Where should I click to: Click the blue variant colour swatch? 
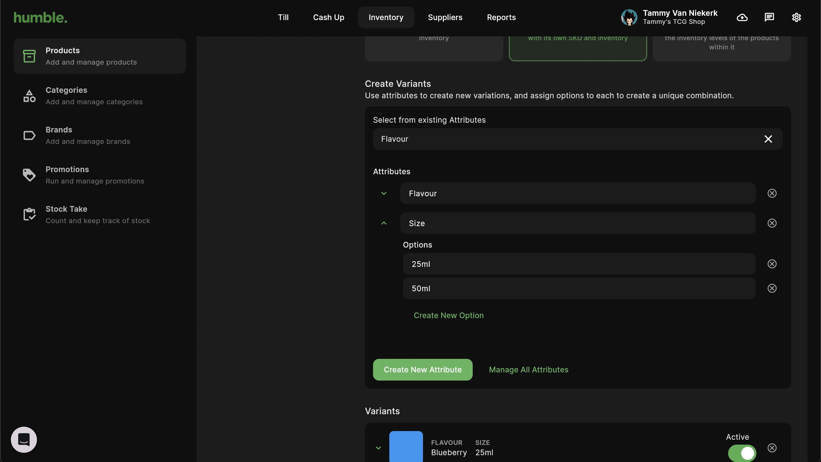(x=406, y=446)
